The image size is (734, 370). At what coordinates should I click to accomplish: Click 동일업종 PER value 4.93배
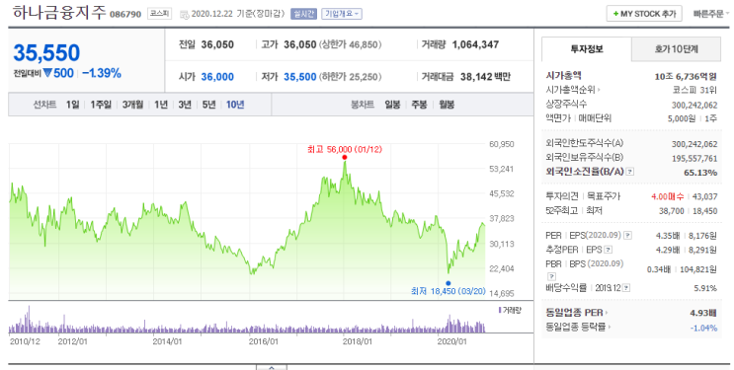[703, 313]
